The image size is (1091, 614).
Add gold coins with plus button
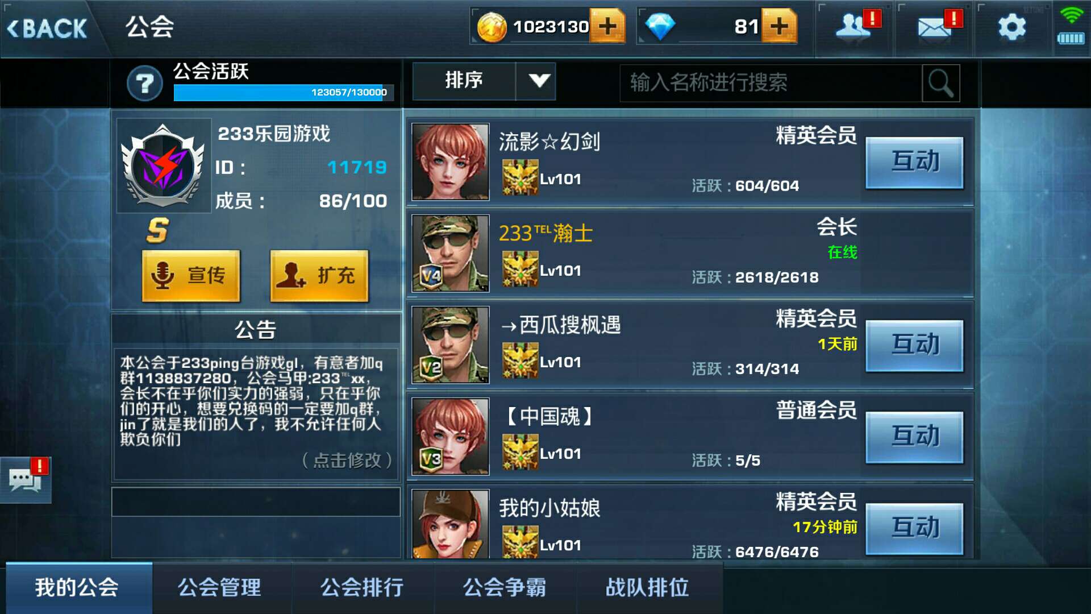(x=607, y=26)
